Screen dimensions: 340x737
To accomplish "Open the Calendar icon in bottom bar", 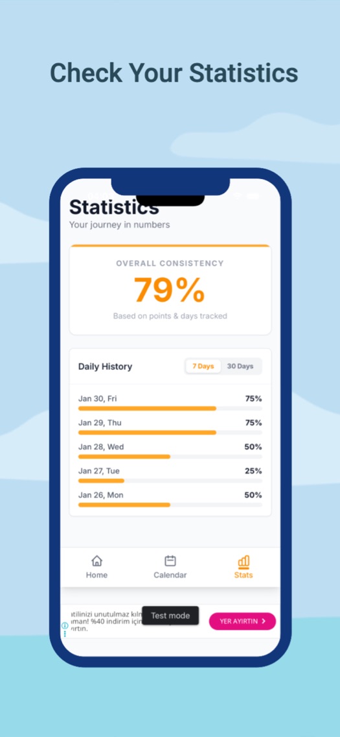I will point(170,561).
